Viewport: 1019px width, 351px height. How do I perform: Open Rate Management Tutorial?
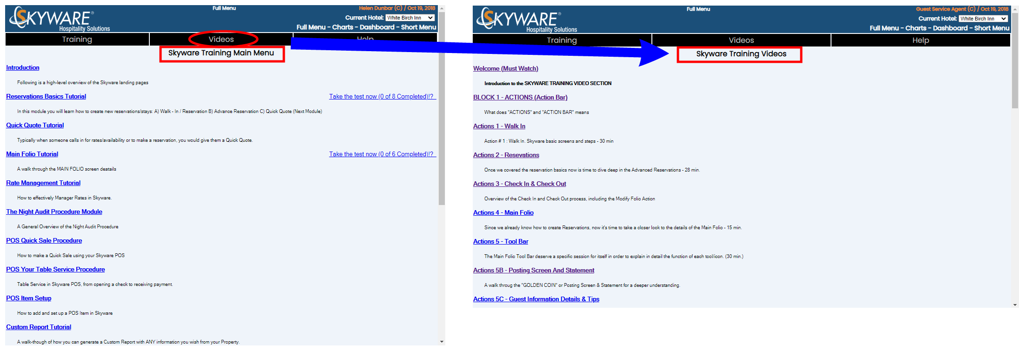point(43,183)
